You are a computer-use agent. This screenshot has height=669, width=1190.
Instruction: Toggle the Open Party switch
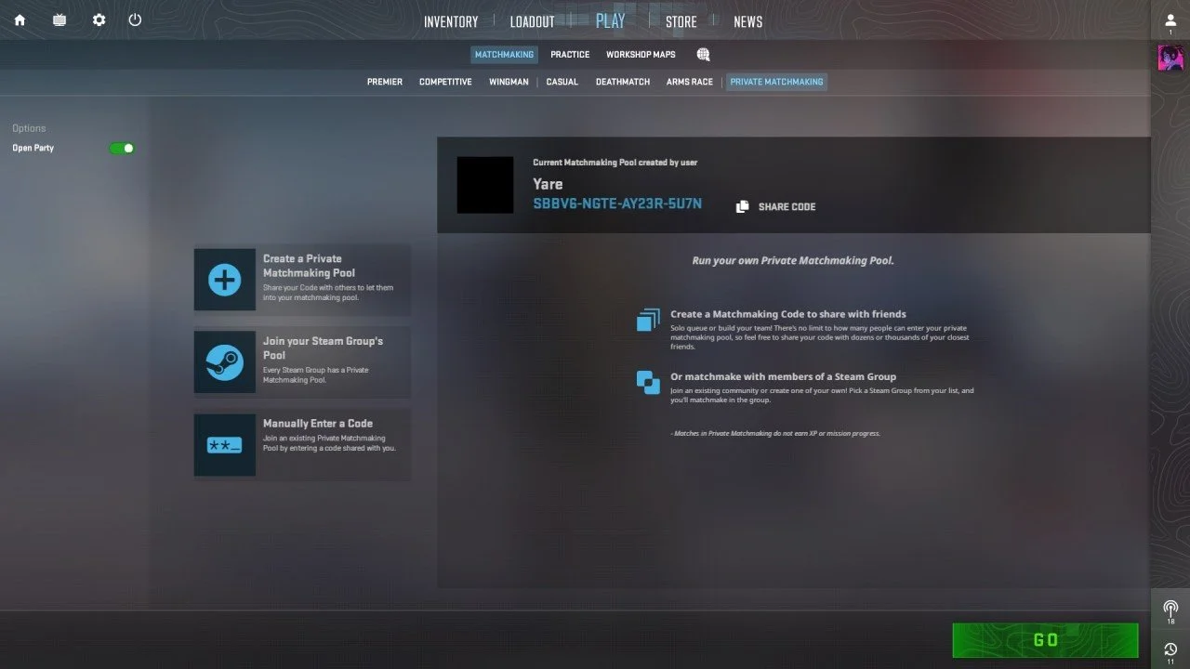click(x=122, y=148)
